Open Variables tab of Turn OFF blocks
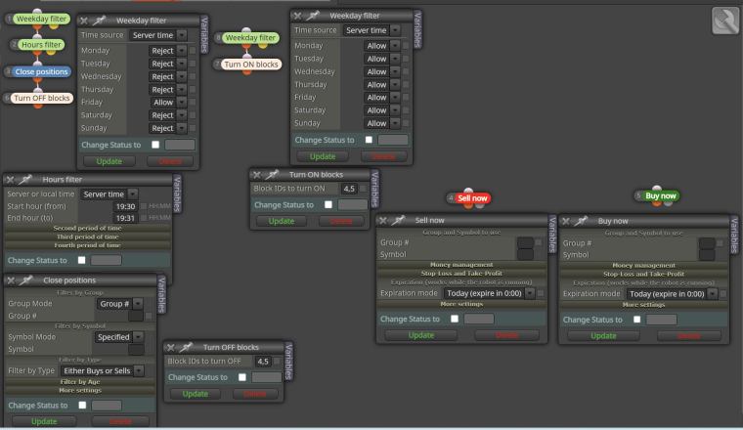 288,362
